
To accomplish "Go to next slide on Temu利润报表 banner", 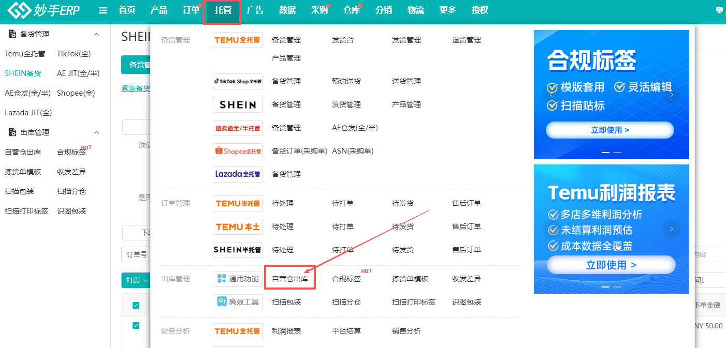I will point(672,229).
